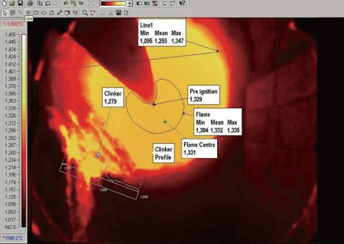This screenshot has width=344, height=244.
Task: Click the light bulb toolbar icon
Action: 164,3
